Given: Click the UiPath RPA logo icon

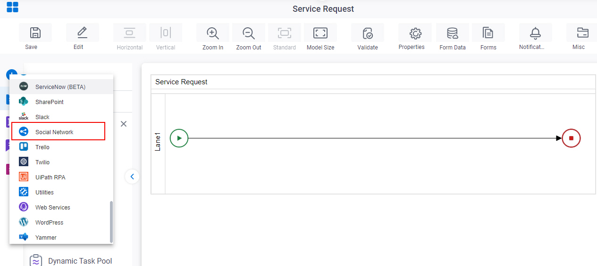Looking at the screenshot, I should coord(24,177).
